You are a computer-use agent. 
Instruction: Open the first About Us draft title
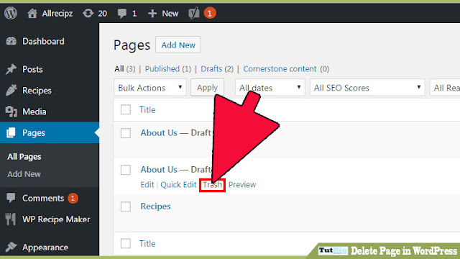click(159, 132)
